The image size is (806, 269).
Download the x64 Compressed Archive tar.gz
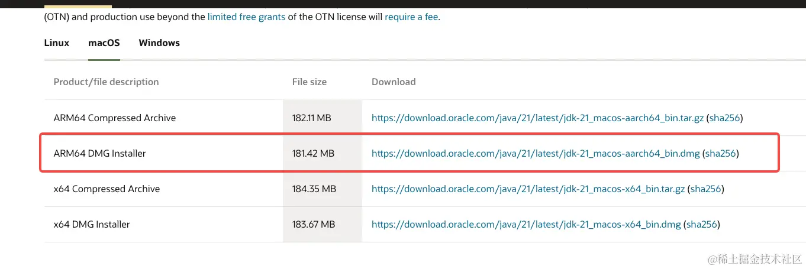pyautogui.click(x=528, y=189)
